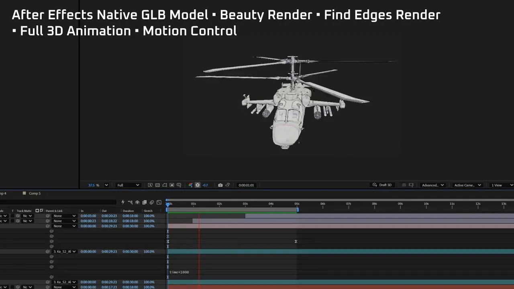Screen dimensions: 514x289
Task: Click the 3D ground plane icon
Action: (404, 185)
